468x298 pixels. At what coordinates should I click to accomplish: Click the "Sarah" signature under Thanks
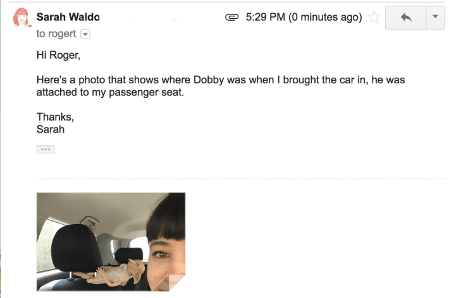tap(51, 129)
